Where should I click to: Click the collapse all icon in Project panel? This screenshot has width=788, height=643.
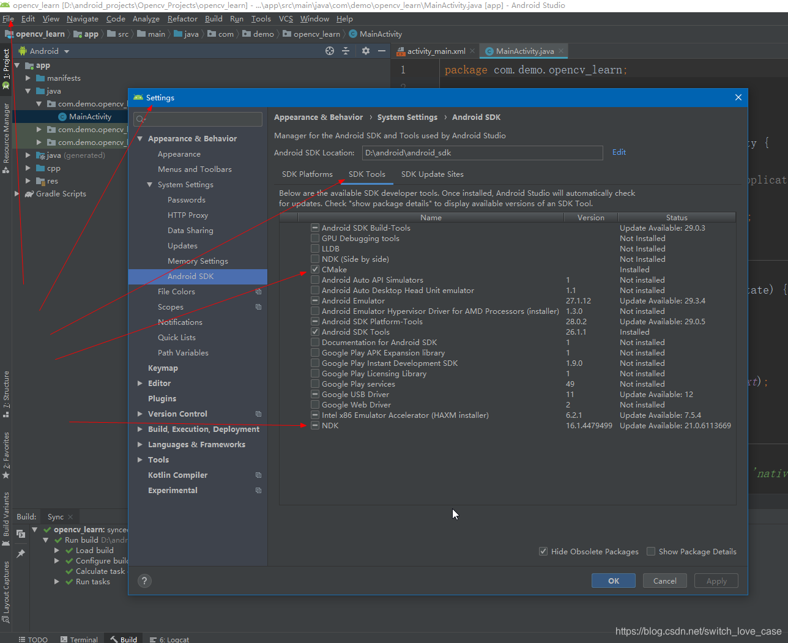pyautogui.click(x=346, y=51)
